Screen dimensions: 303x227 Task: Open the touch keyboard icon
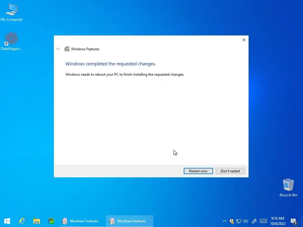[x=263, y=221]
